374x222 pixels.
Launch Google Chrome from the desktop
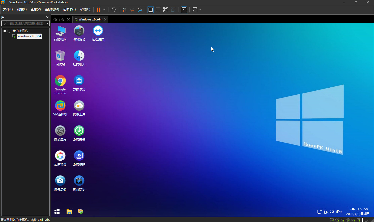point(60,85)
